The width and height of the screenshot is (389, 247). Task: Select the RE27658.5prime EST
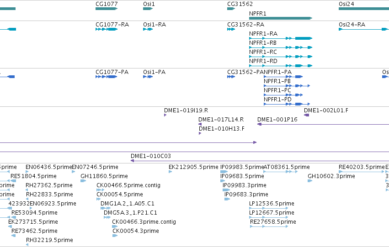coord(269,227)
